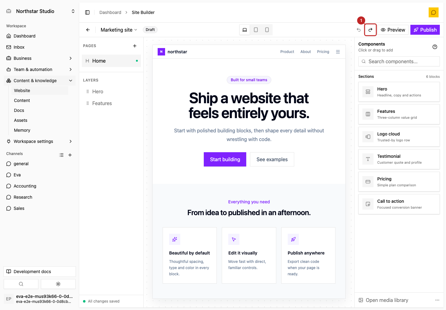Open channels list filter icon
Screen dimensions: 446x310
[61, 155]
